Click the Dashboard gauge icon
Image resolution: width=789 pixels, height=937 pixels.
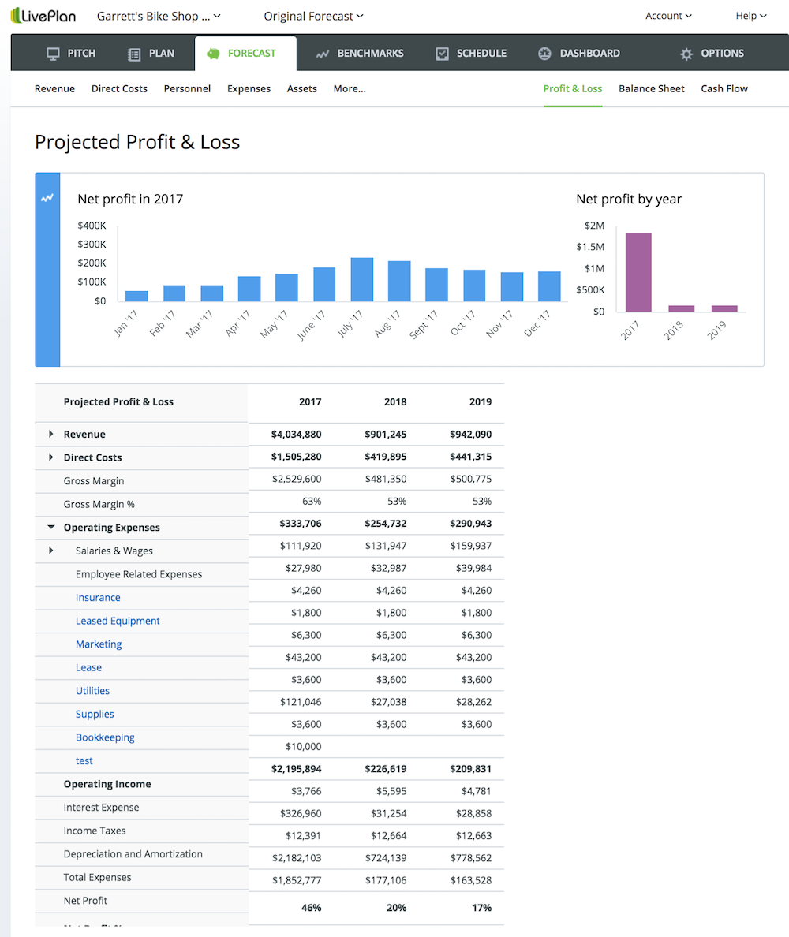point(544,54)
